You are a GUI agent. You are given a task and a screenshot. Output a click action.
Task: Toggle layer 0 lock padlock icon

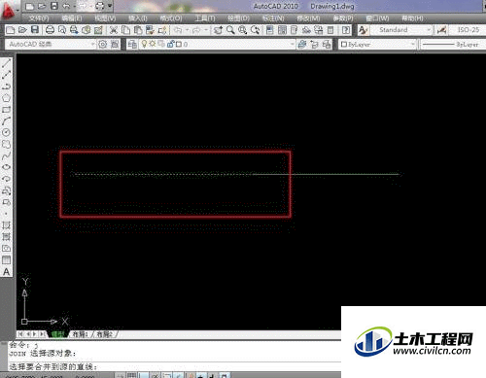[171, 44]
